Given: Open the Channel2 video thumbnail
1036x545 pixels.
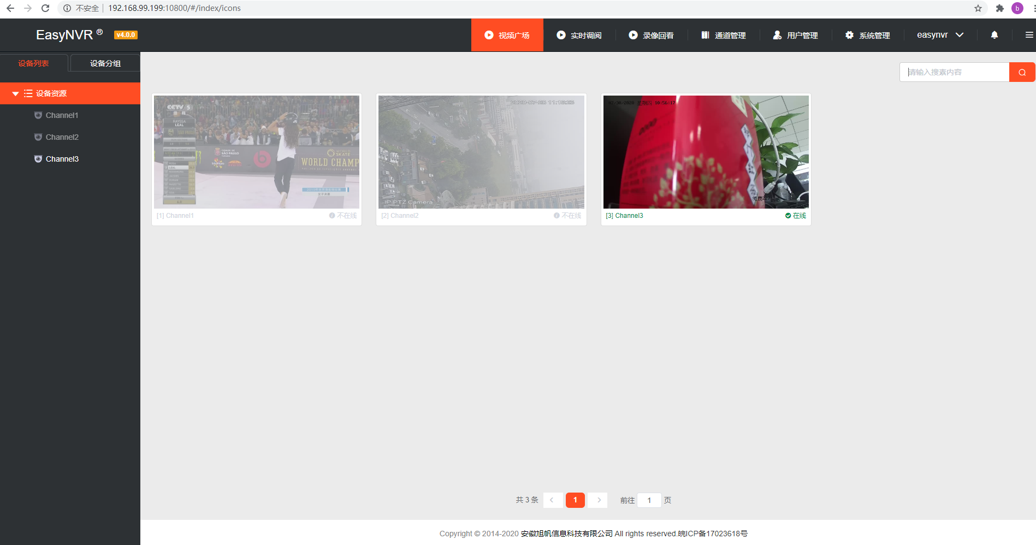Looking at the screenshot, I should [481, 152].
